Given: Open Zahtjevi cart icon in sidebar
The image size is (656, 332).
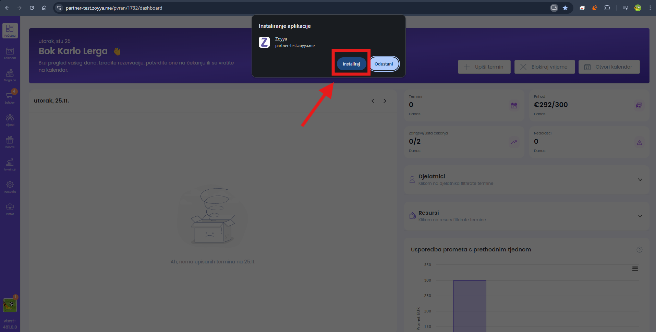Looking at the screenshot, I should click(10, 97).
